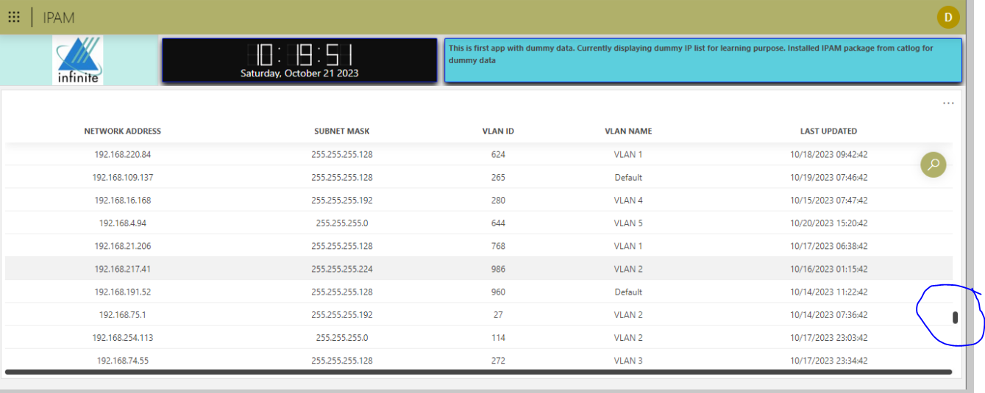Select network address 192.168.109.137

pyautogui.click(x=123, y=178)
